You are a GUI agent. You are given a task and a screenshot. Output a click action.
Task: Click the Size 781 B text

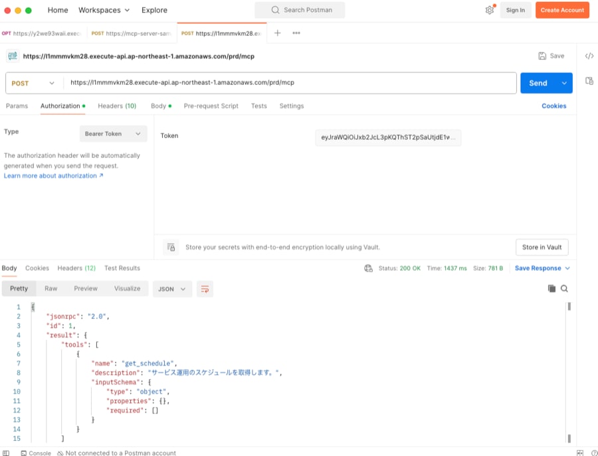click(488, 268)
